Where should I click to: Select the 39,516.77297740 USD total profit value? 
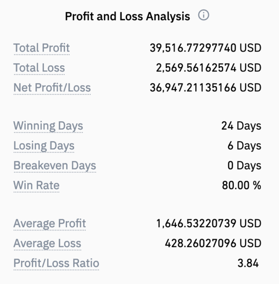click(x=206, y=48)
